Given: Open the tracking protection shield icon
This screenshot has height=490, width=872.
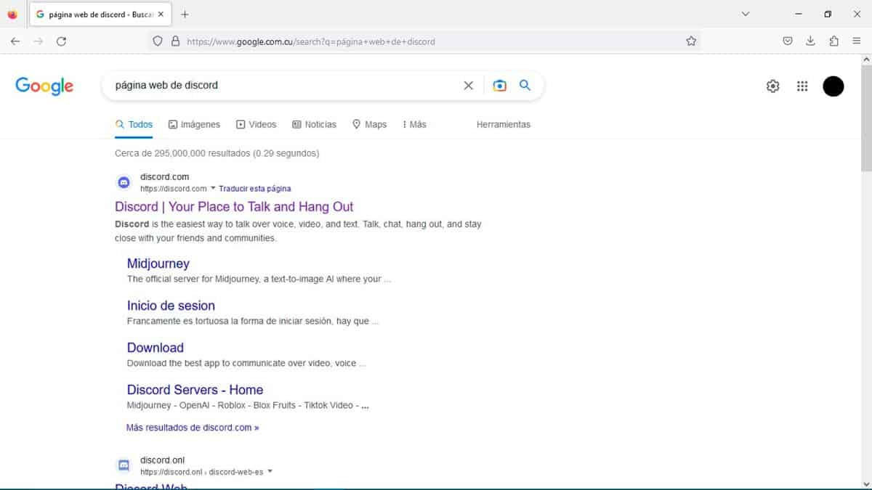Looking at the screenshot, I should (158, 41).
